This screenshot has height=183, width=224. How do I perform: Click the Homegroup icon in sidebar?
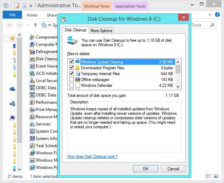(12, 103)
